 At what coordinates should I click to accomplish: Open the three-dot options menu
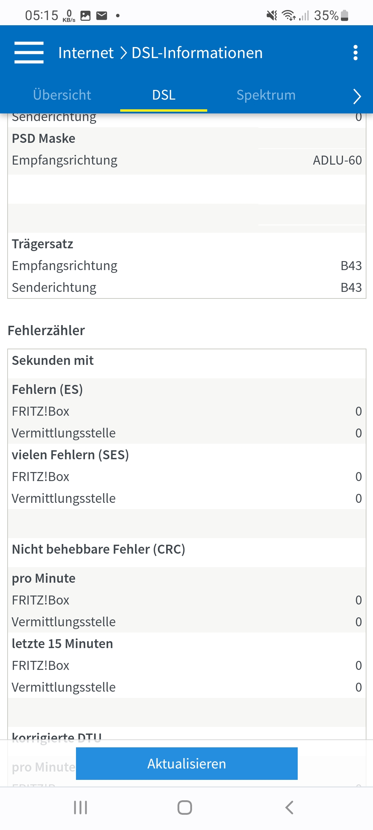click(355, 53)
